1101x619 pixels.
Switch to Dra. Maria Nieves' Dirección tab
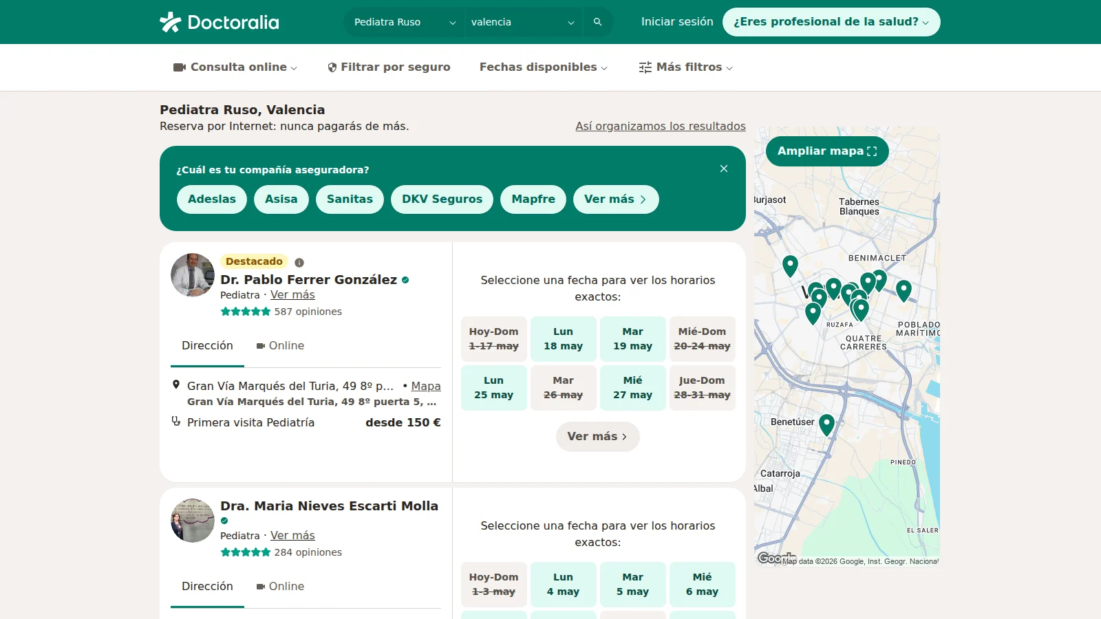pos(207,587)
